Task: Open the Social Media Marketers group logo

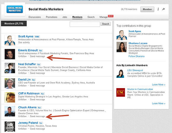Action: coord(15,9)
